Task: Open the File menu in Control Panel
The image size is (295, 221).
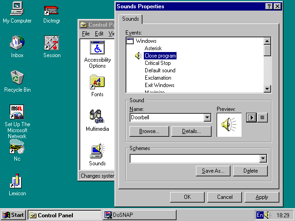Action: coord(86,34)
